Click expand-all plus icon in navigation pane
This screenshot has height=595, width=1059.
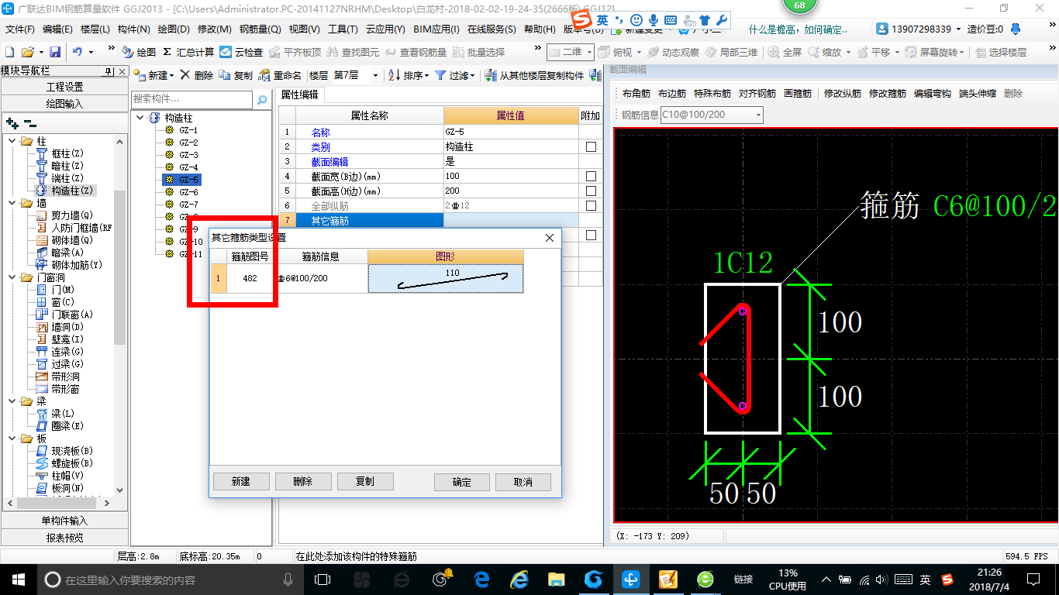(x=12, y=122)
